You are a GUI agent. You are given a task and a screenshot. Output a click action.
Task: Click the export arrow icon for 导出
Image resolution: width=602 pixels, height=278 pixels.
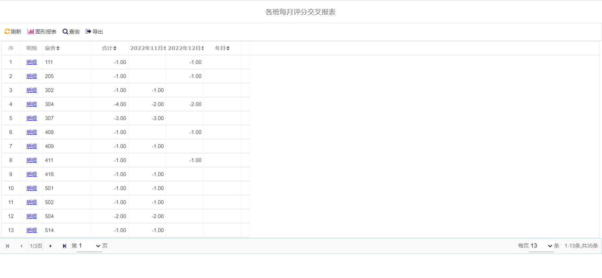[x=88, y=32]
